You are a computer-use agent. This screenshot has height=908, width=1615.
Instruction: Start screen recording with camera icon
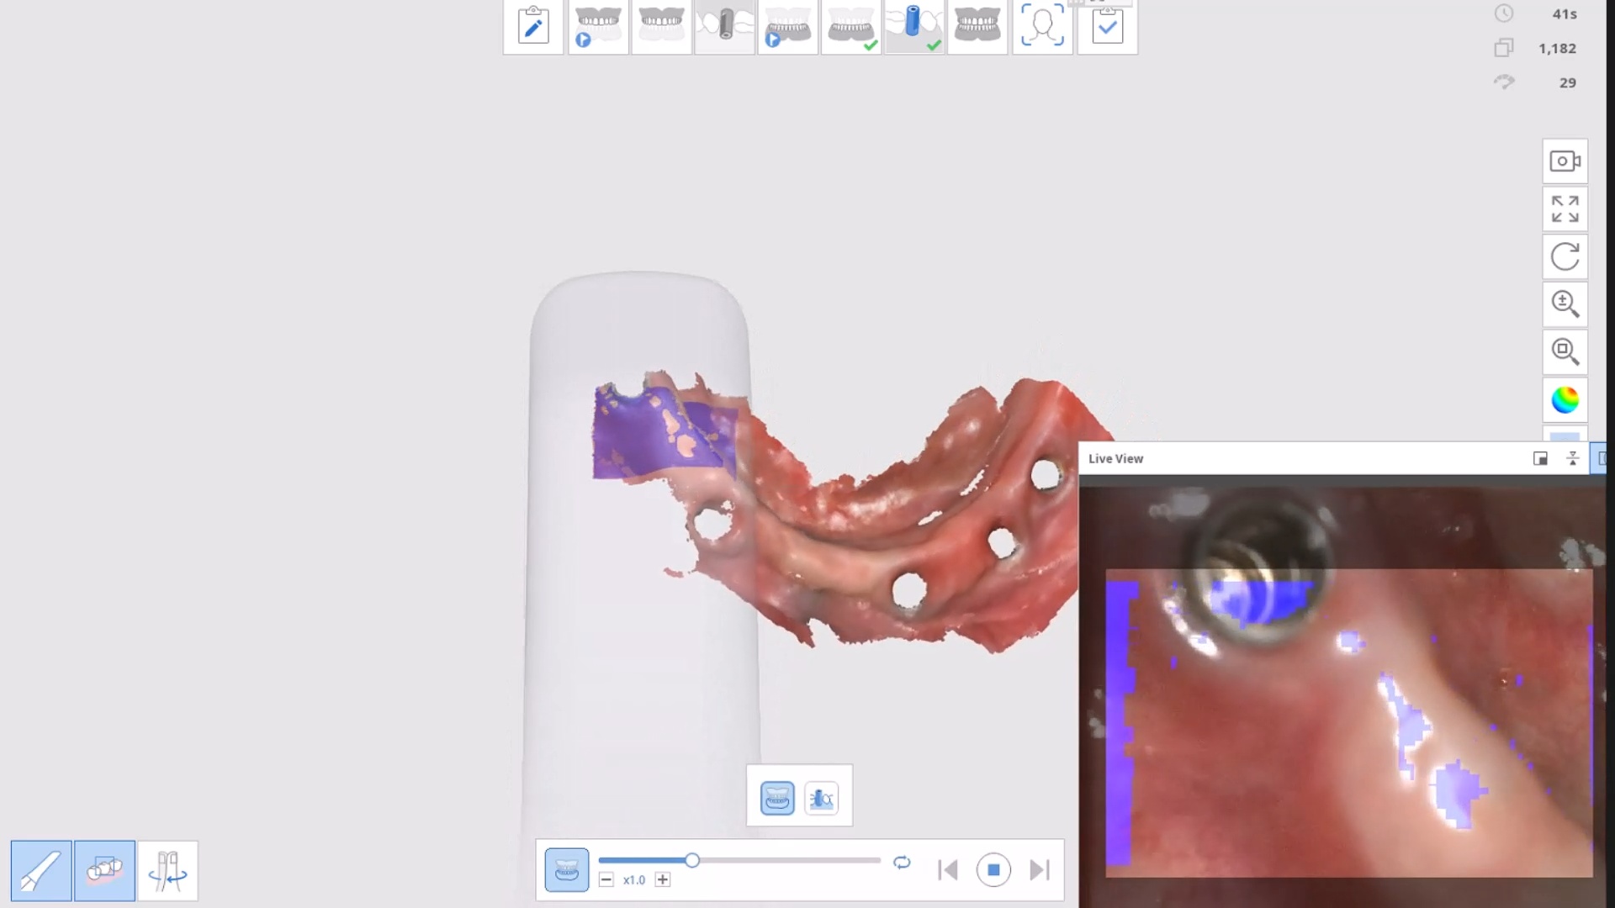coord(1565,161)
